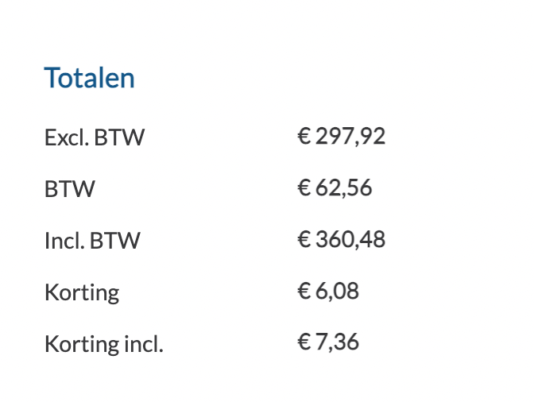Image resolution: width=534 pixels, height=402 pixels.
Task: Select the Korting incl. label
Action: [104, 345]
